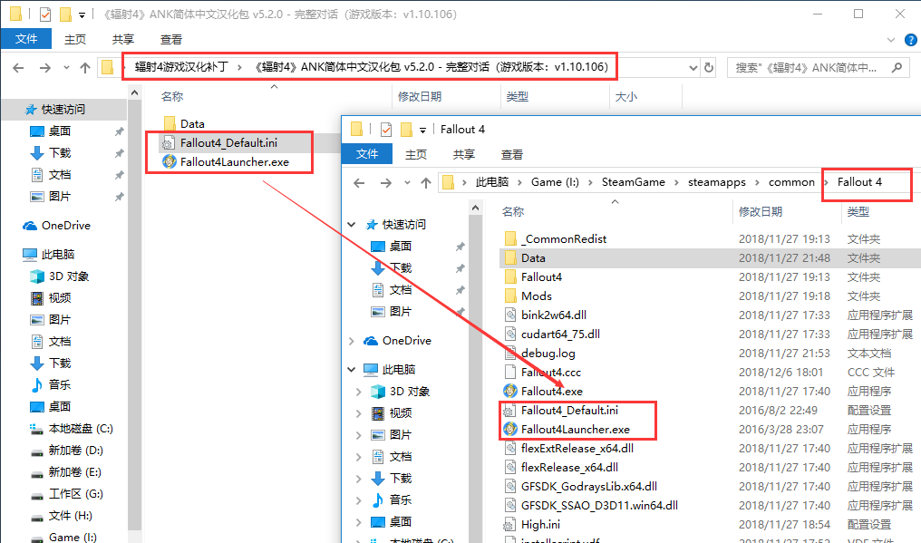Open the 文件 tab in the back window

(x=26, y=39)
